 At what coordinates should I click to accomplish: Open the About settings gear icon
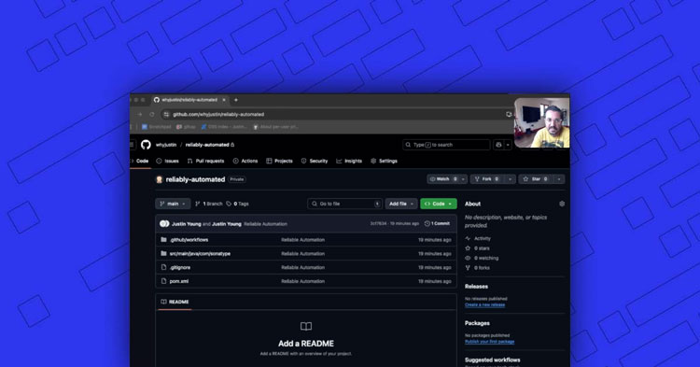pyautogui.click(x=562, y=204)
